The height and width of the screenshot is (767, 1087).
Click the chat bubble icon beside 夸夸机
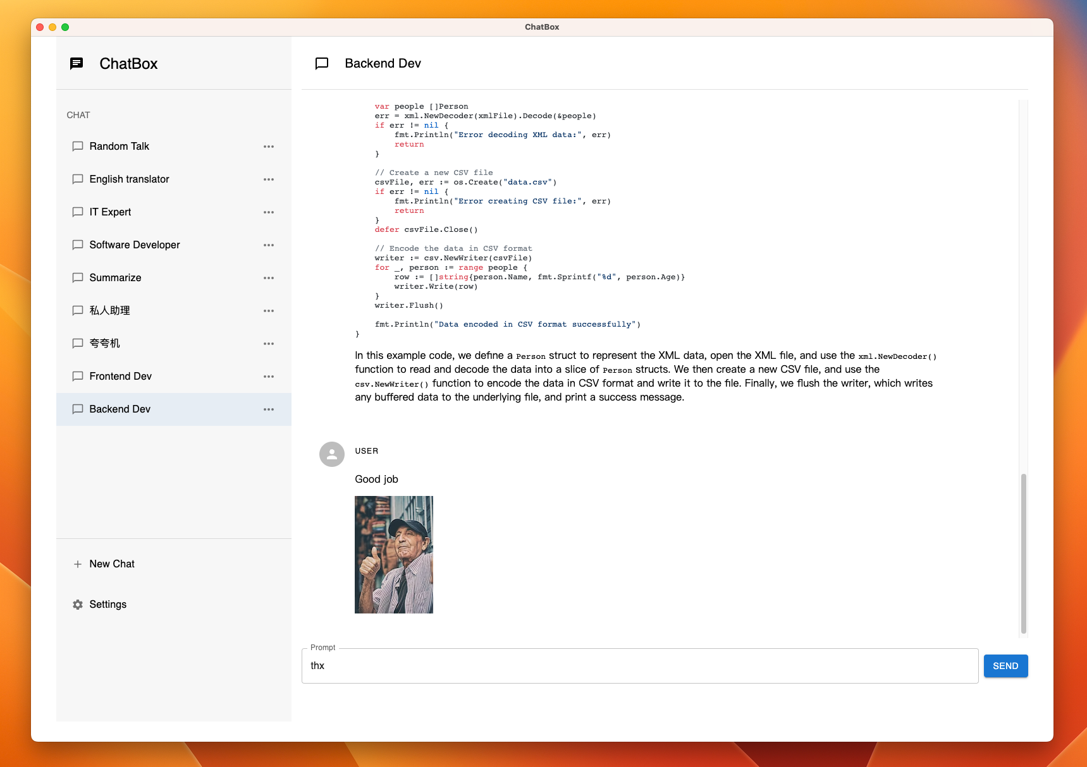point(77,343)
